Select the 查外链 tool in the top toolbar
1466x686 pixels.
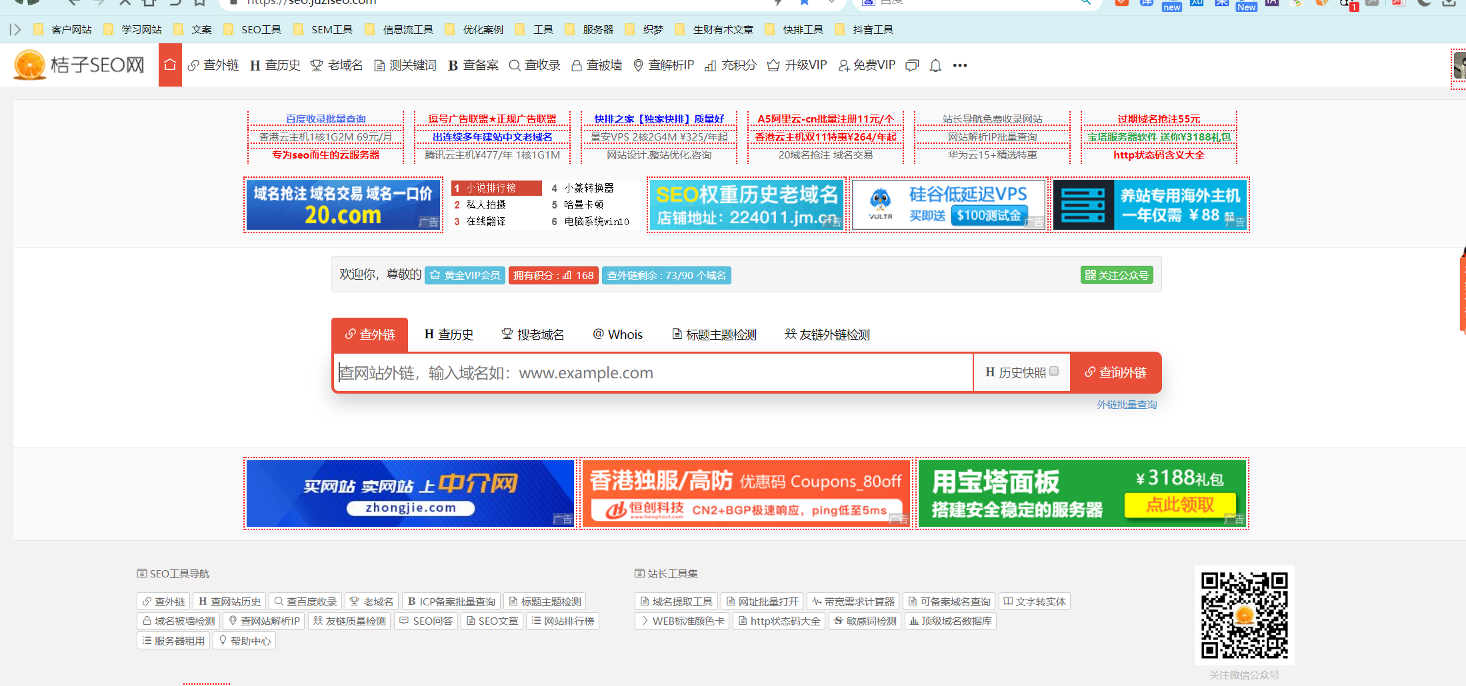coord(213,65)
